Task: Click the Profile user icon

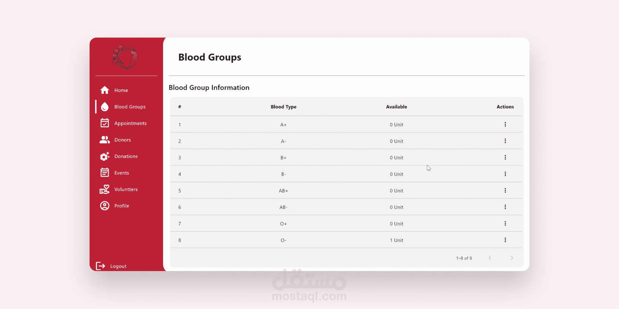Action: tap(105, 206)
